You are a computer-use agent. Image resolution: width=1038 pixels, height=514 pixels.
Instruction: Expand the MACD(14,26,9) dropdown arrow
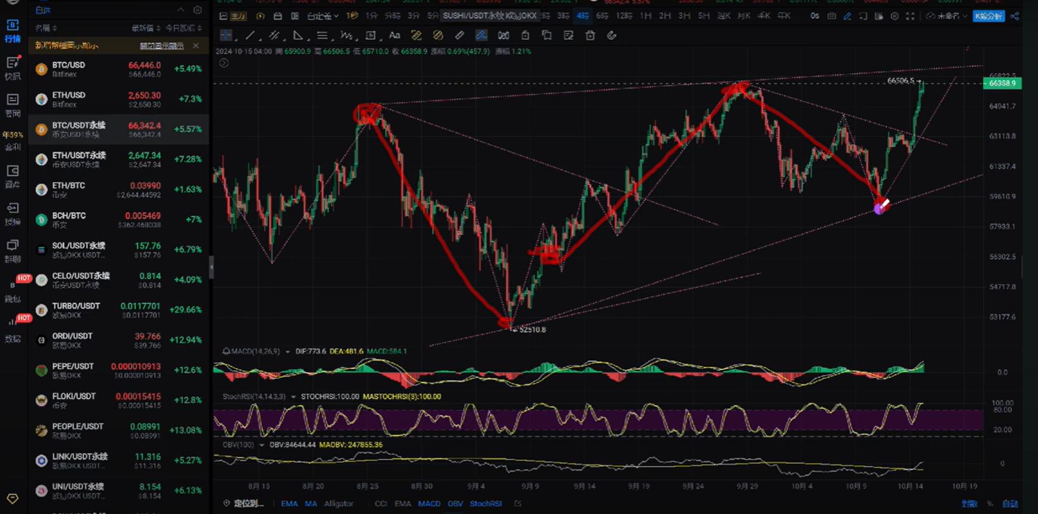point(287,352)
